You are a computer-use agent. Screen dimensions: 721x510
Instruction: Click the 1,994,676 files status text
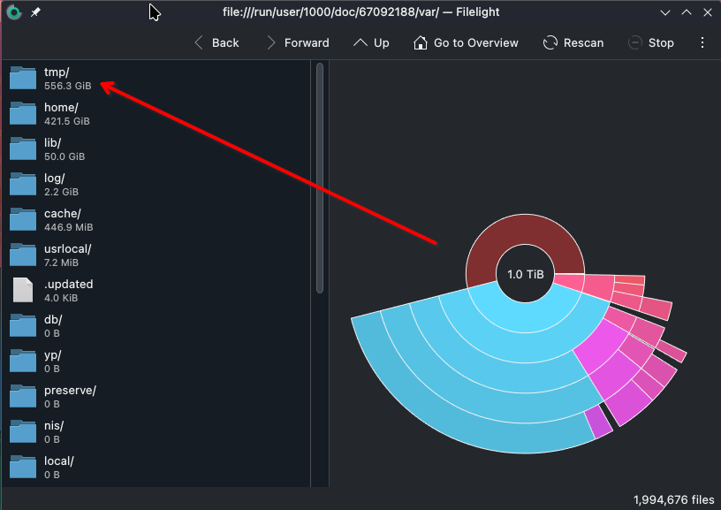[673, 500]
